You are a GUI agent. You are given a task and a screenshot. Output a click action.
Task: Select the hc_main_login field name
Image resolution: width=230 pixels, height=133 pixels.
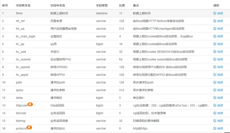tap(26, 36)
